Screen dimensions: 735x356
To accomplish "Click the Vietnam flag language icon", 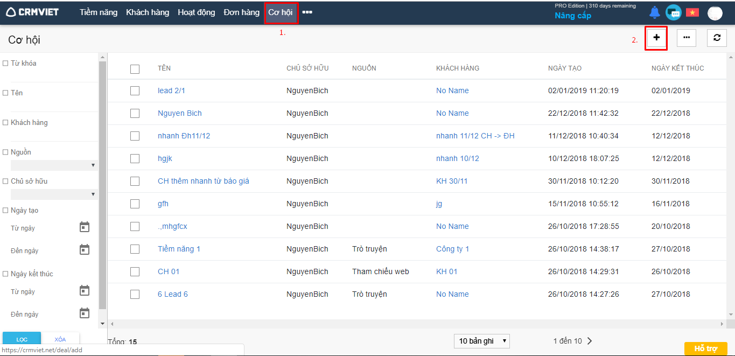I will [692, 12].
